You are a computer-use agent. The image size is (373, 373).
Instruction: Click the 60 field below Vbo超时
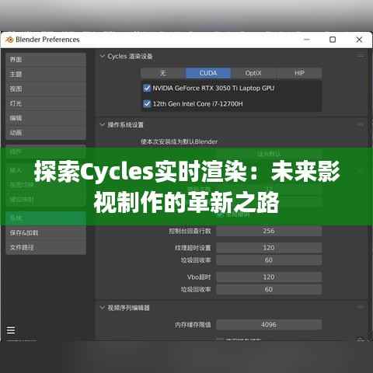(x=269, y=289)
